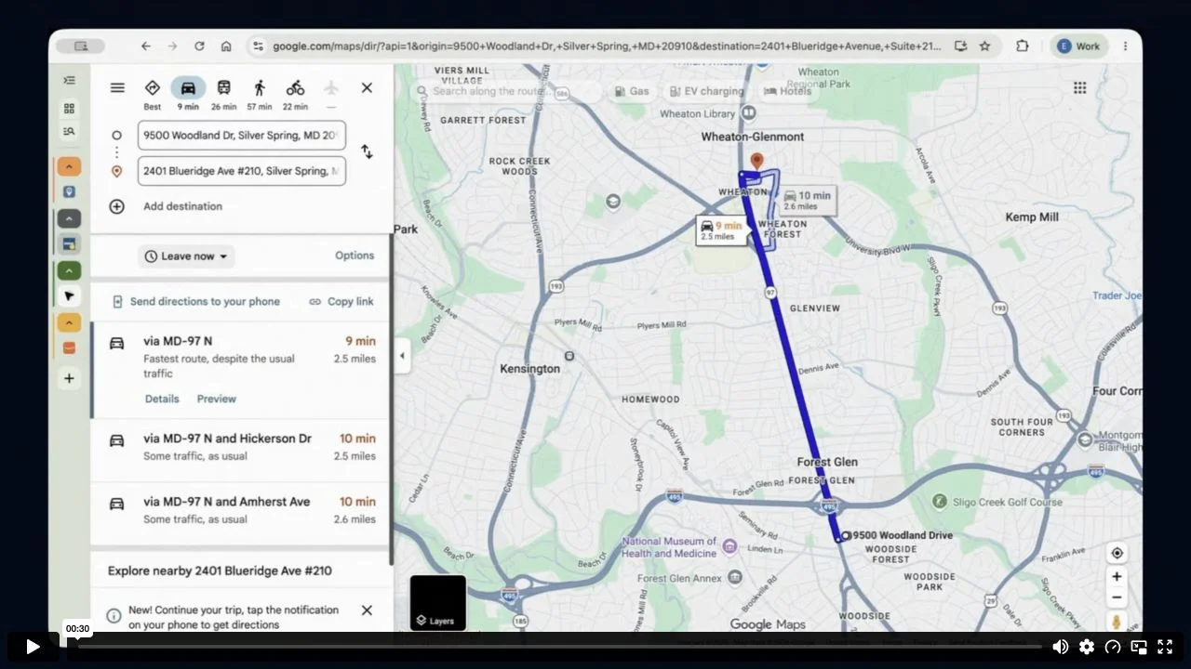Close the directions panel
The height and width of the screenshot is (669, 1191).
[x=367, y=88]
